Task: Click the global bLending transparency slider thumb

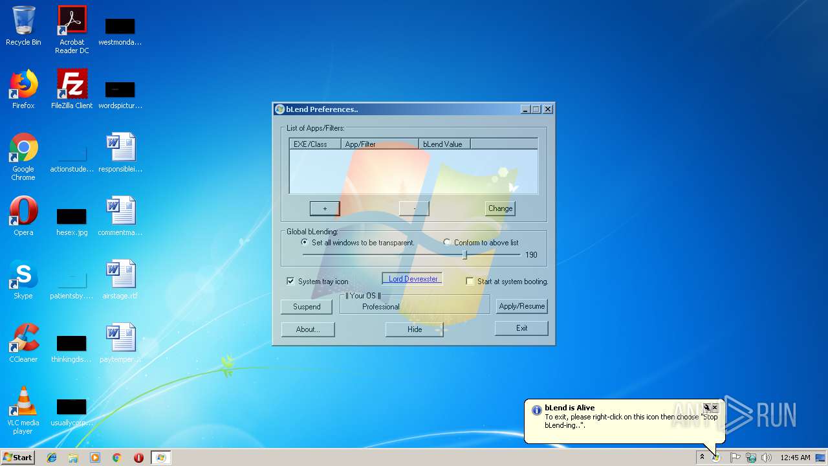Action: [x=464, y=255]
